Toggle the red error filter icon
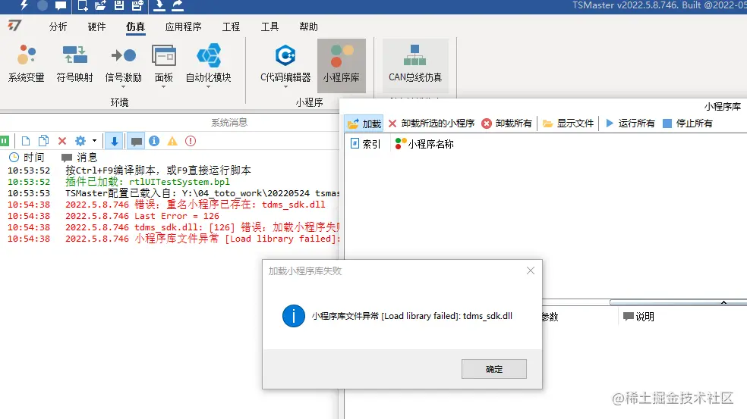This screenshot has width=747, height=419. coord(191,141)
